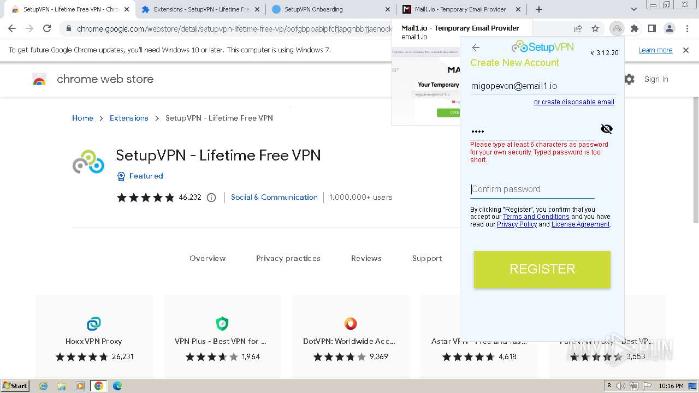Launch Microsoft Edge from the taskbar
The image size is (699, 393).
(x=117, y=386)
